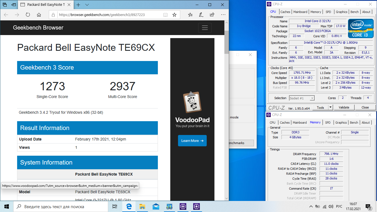Image resolution: width=377 pixels, height=212 pixels.
Task: Click the Core Speed value 1795.71 MHz
Action: pyautogui.click(x=302, y=73)
